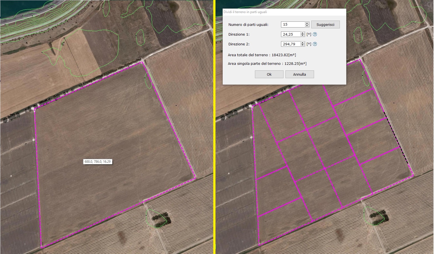The height and width of the screenshot is (254, 434).
Task: Focus the Numero di parti uguali field
Action: (293, 24)
